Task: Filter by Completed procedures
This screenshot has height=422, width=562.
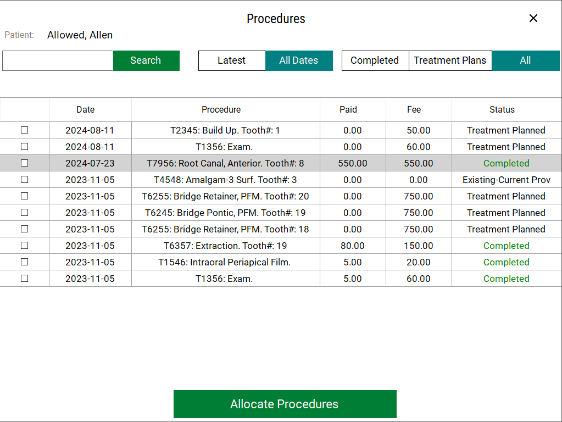Action: [375, 60]
